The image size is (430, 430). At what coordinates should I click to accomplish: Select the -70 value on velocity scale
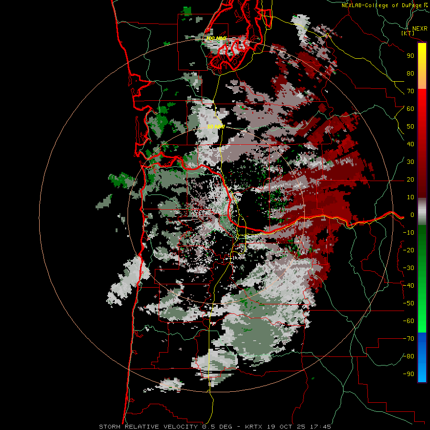(x=408, y=339)
